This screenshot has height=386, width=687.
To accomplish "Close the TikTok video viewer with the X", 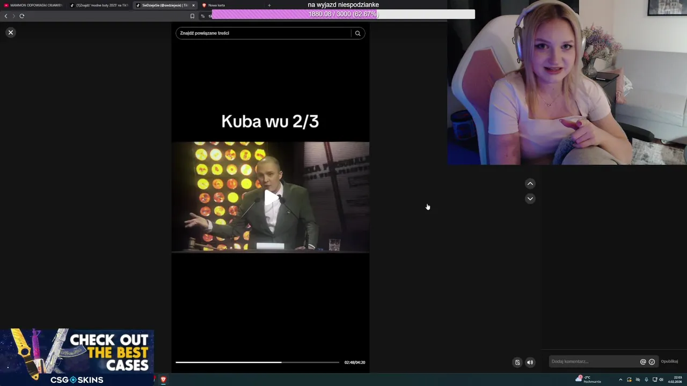I will click(x=10, y=33).
